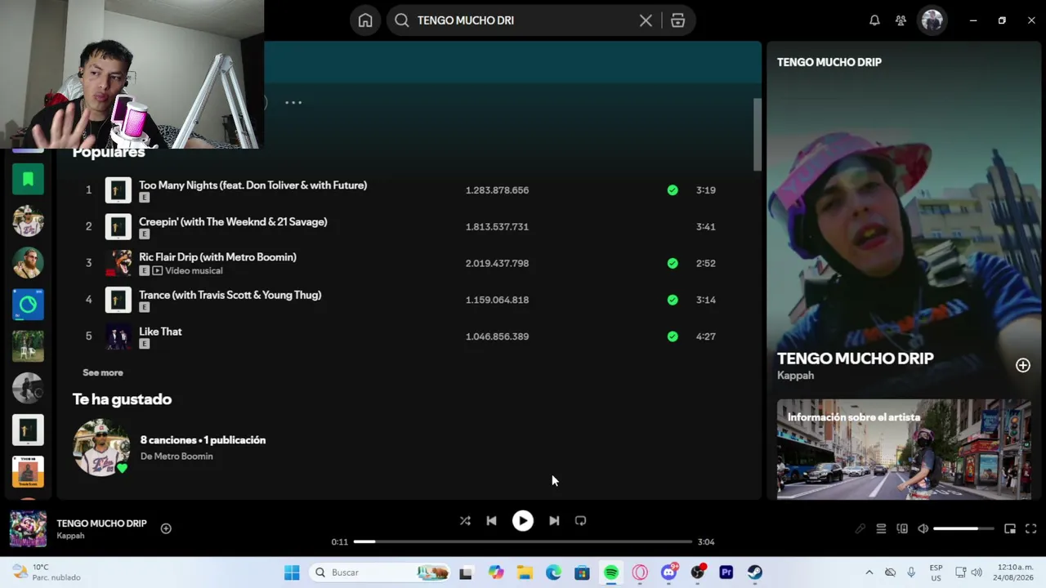Mute audio with the speaker icon beside volume slider

point(923,528)
